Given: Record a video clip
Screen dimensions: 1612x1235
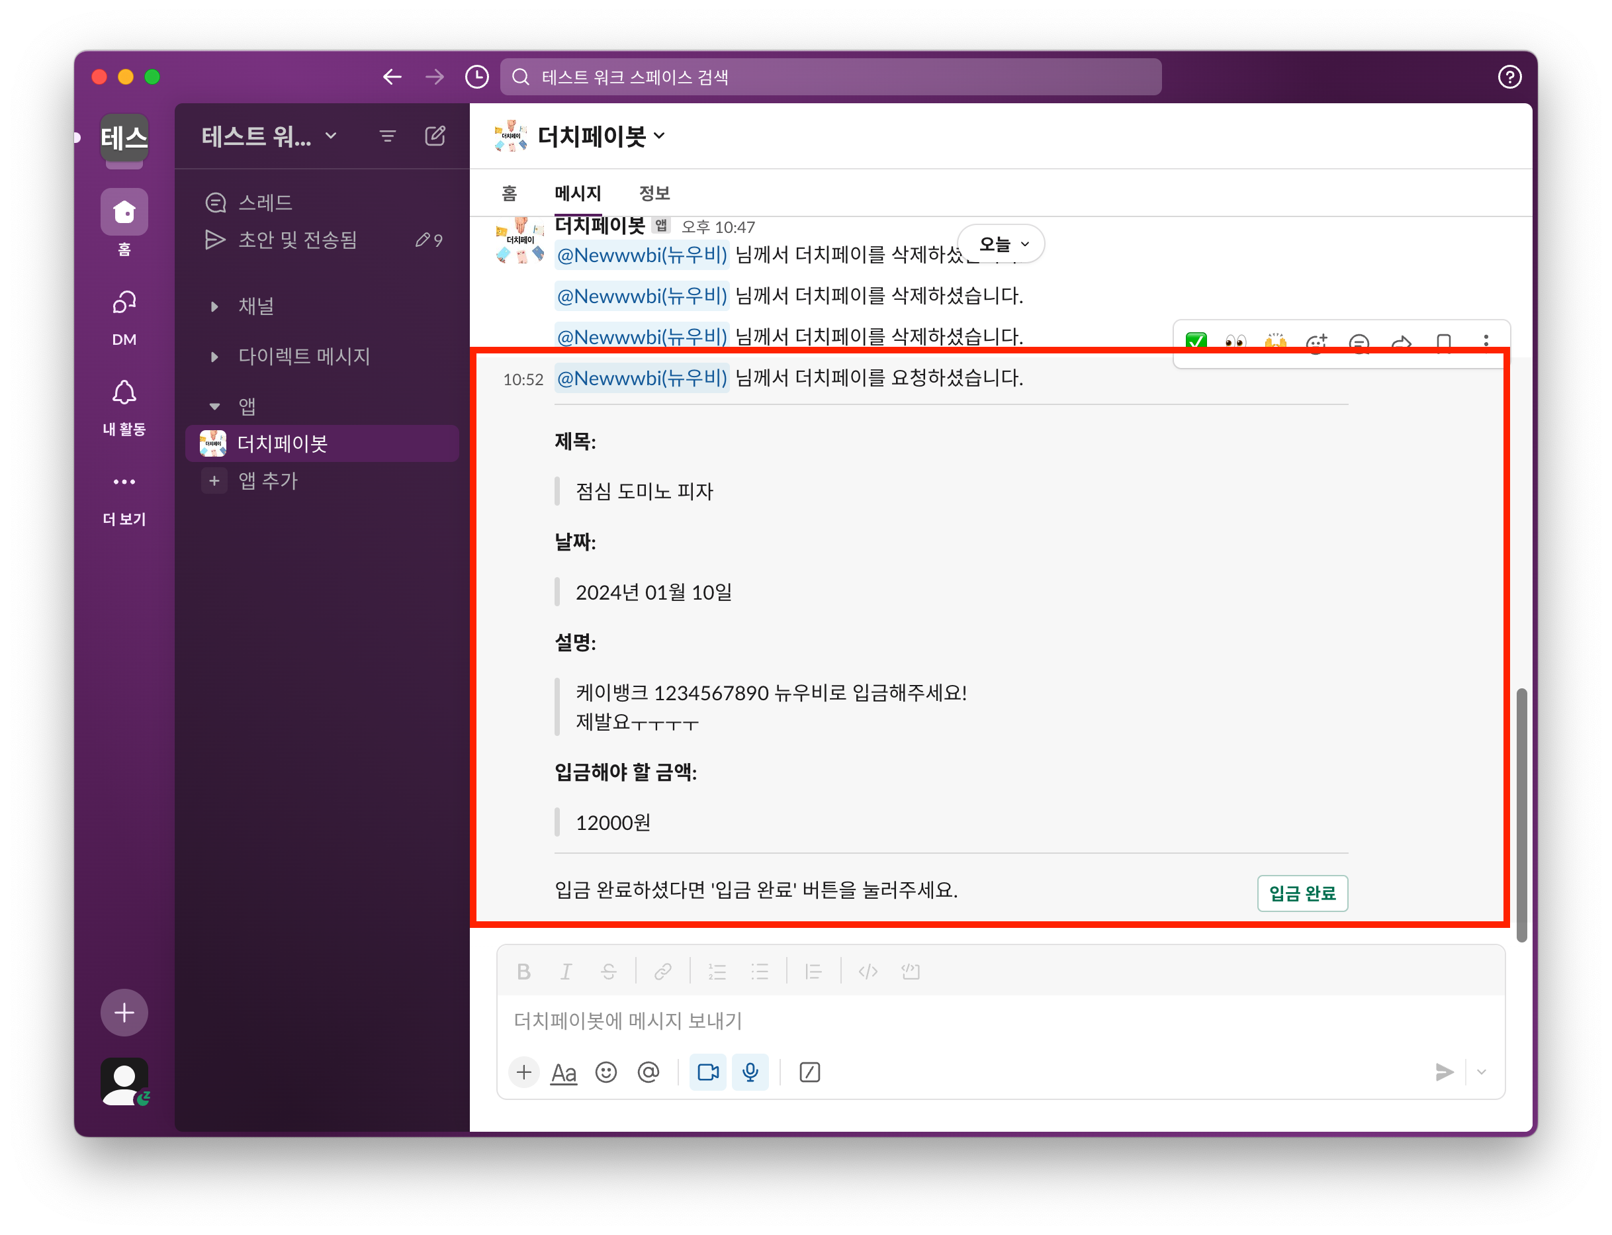Looking at the screenshot, I should pos(708,1072).
